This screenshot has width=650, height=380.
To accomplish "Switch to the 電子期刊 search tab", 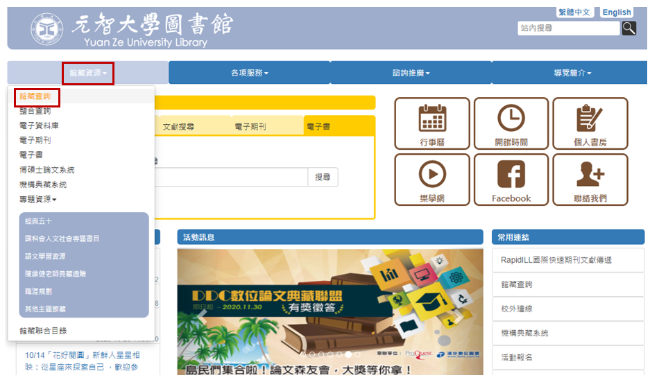I will tap(250, 127).
